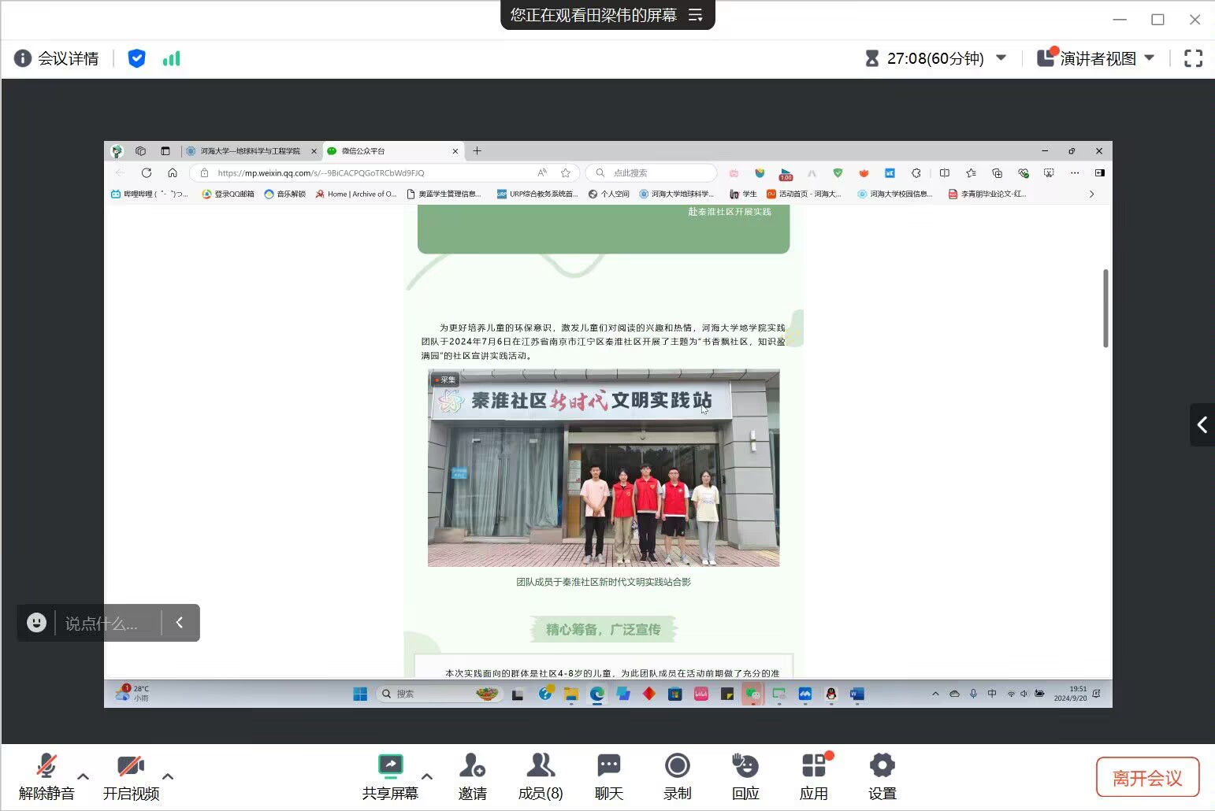The width and height of the screenshot is (1215, 811).
Task: Check the network signal strength icon
Action: (171, 58)
